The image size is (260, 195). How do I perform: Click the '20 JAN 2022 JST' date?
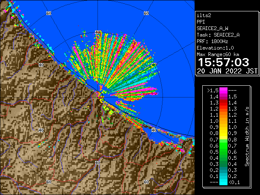[227, 71]
